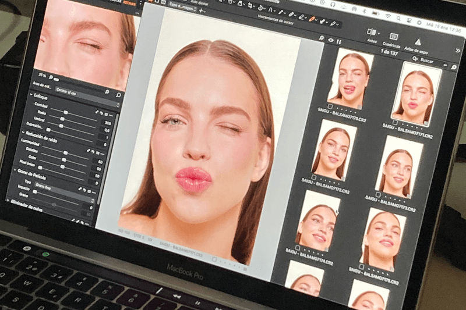Screen dimensions: 466x310
Task: Reset the Enfoque adjustments arrow
Action: 101,113
